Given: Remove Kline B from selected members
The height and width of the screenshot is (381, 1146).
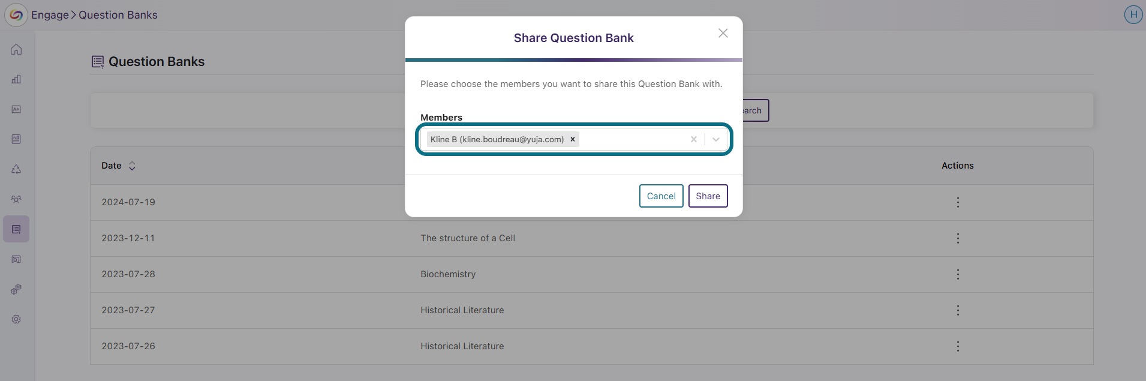Looking at the screenshot, I should click(x=573, y=139).
